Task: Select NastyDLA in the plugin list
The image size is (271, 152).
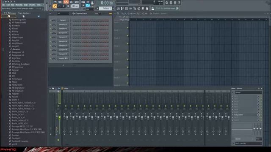Action: [x=15, y=41]
